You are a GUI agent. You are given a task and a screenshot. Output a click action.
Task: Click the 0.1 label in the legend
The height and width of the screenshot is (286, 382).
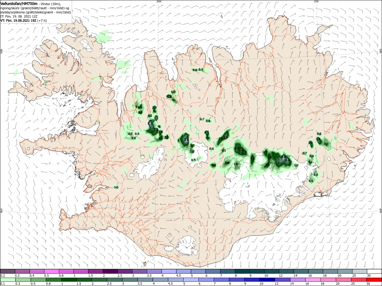point(2,284)
